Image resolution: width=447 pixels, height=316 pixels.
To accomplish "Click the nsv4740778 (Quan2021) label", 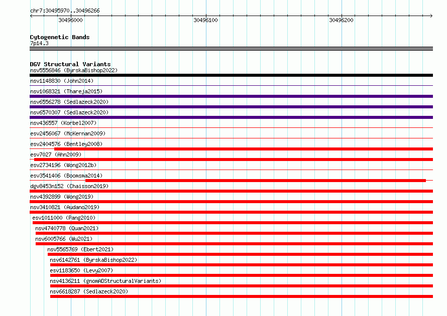I will click(x=67, y=228).
